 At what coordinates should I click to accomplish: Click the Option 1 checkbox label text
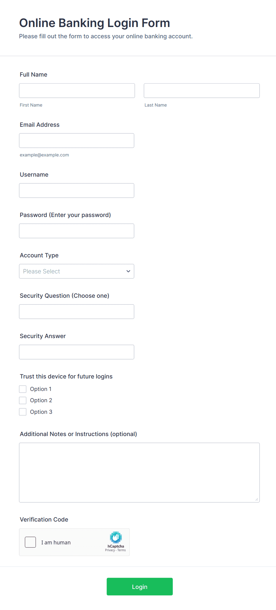41,389
